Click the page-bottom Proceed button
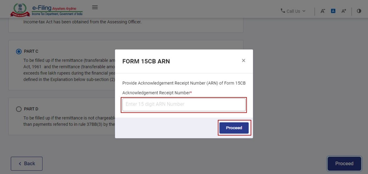368x174 pixels. pos(344,164)
